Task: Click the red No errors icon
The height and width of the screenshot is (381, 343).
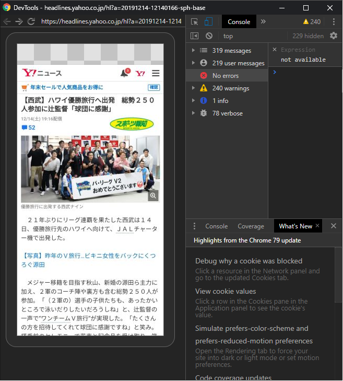Action: click(x=204, y=76)
